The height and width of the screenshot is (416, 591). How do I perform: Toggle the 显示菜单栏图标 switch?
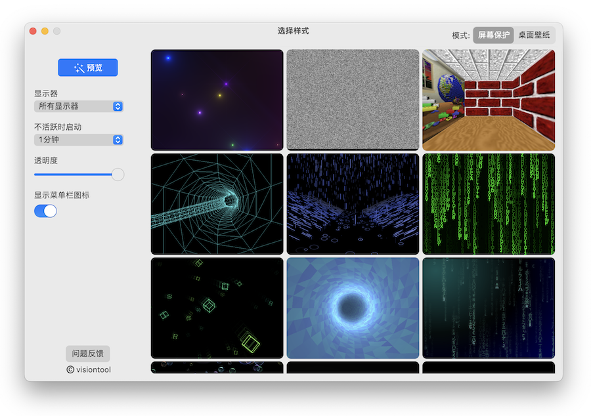tap(45, 211)
